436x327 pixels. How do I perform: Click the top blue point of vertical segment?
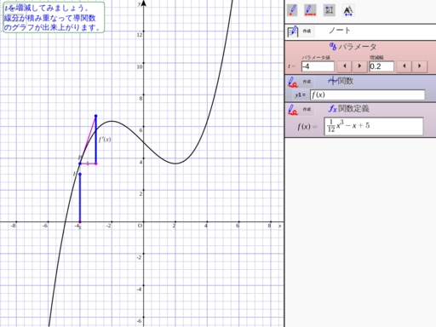96,116
